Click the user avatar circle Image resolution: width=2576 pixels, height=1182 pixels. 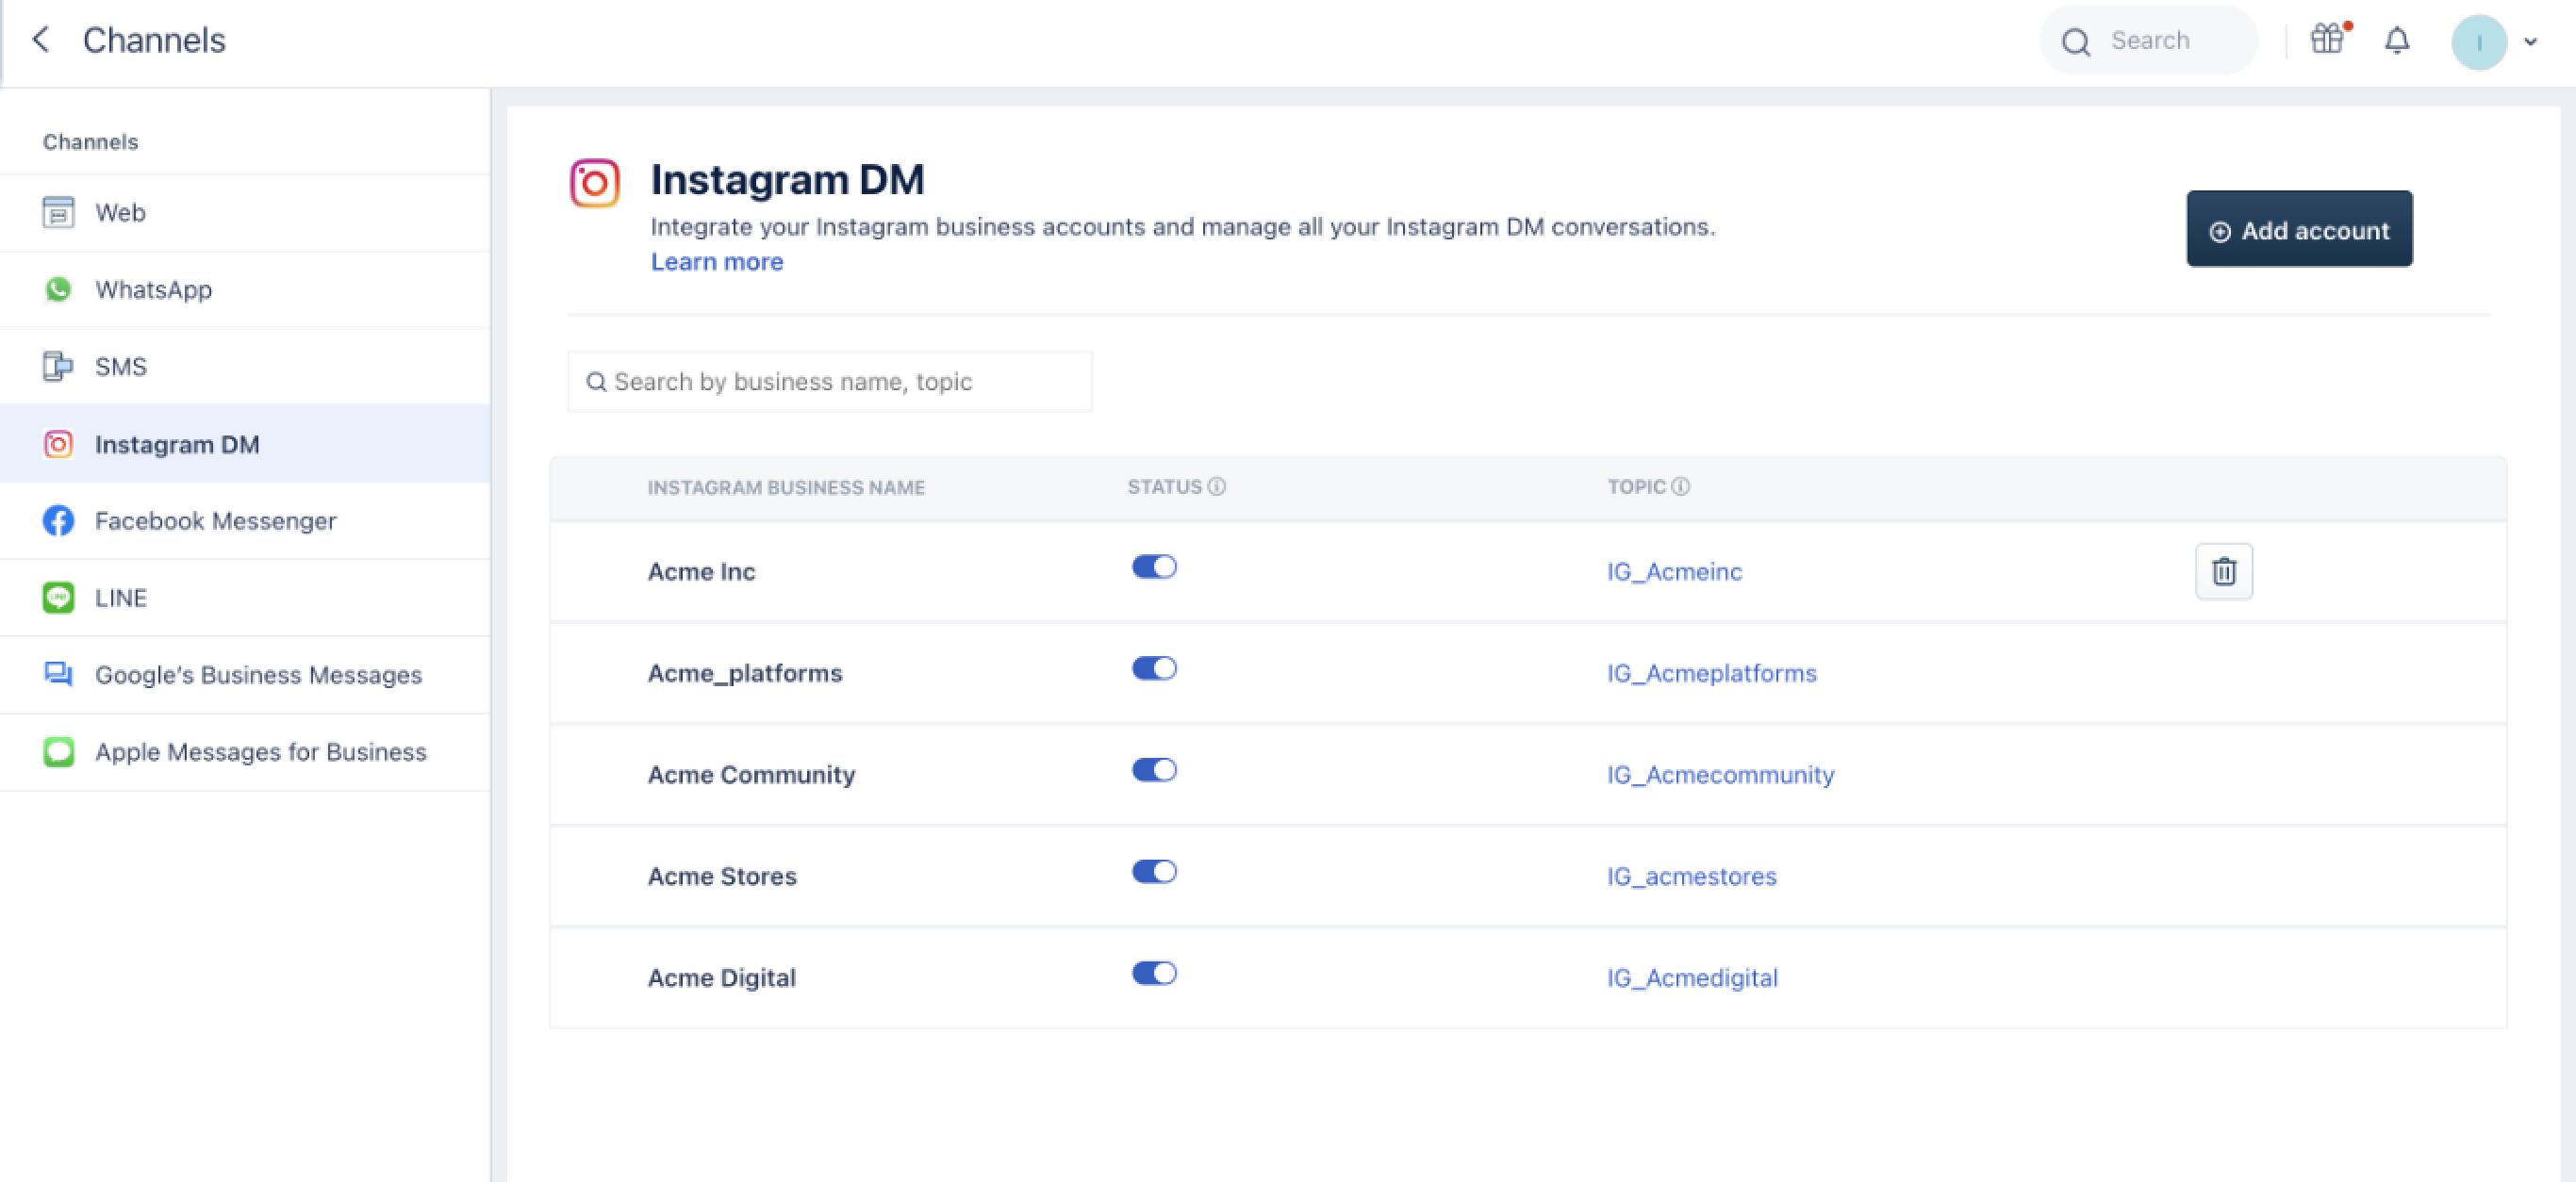[2478, 42]
